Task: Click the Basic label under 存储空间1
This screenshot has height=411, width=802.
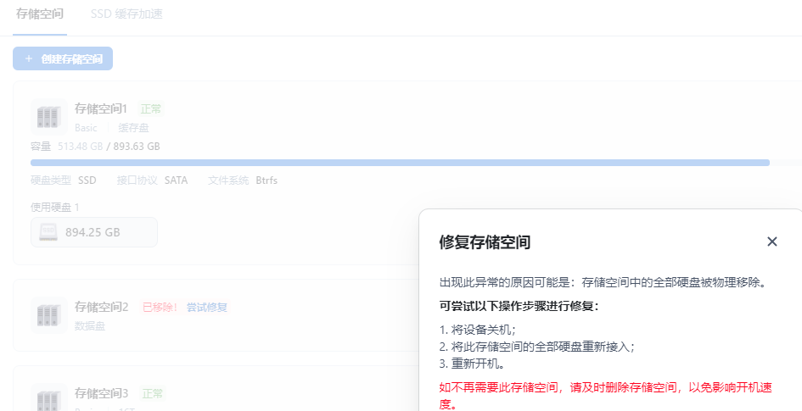Action: [x=86, y=128]
